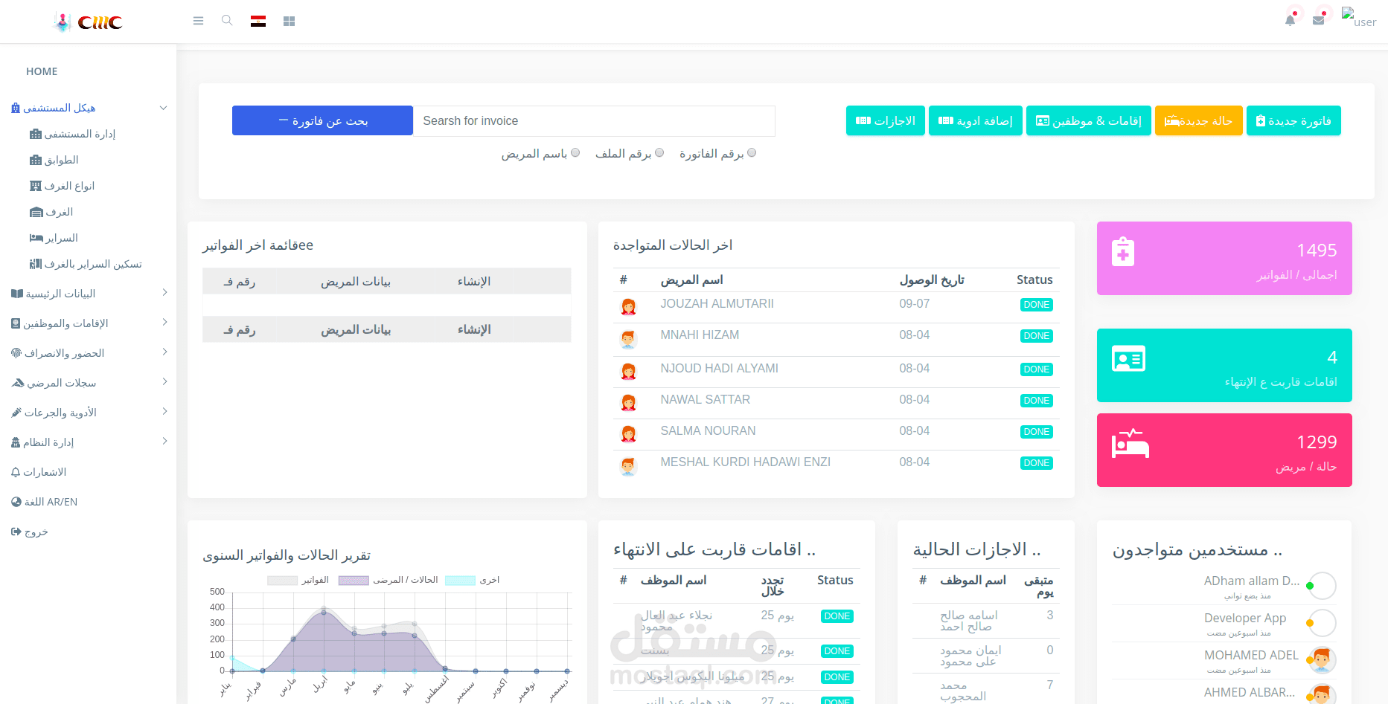Image resolution: width=1388 pixels, height=704 pixels.
Task: Click the pink invoices clipboard icon
Action: pyautogui.click(x=1123, y=252)
